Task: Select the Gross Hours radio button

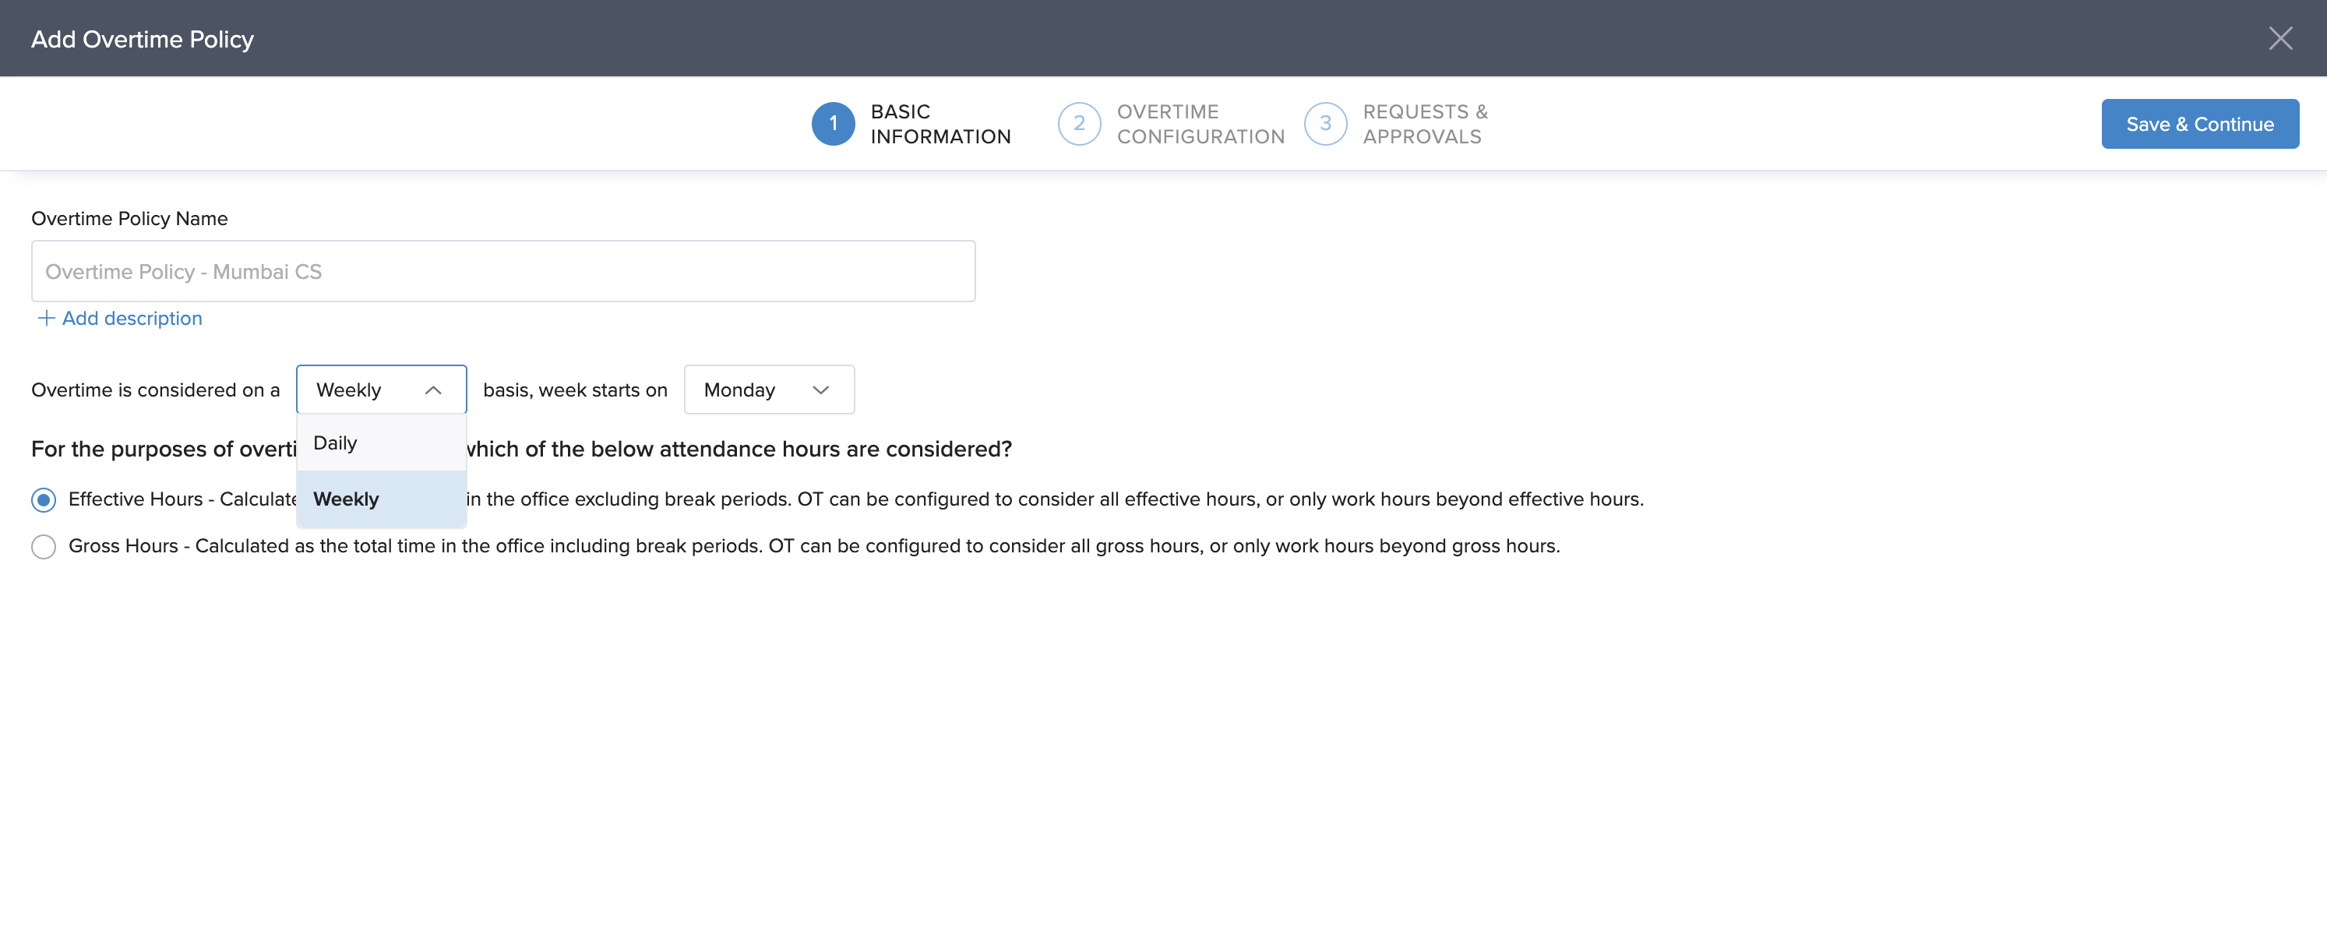Action: click(x=44, y=547)
